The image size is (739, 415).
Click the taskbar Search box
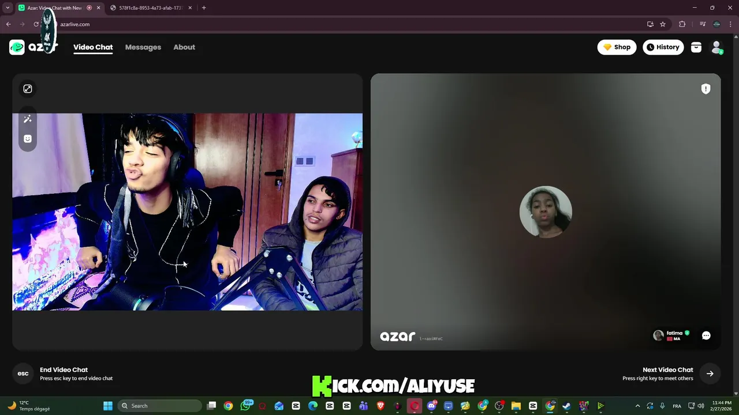pyautogui.click(x=161, y=406)
